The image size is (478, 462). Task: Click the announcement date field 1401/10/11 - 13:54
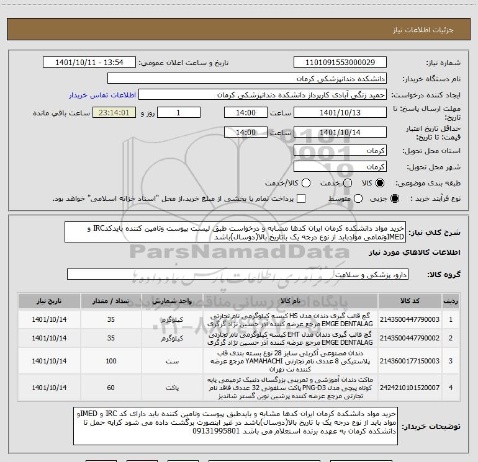pos(89,63)
